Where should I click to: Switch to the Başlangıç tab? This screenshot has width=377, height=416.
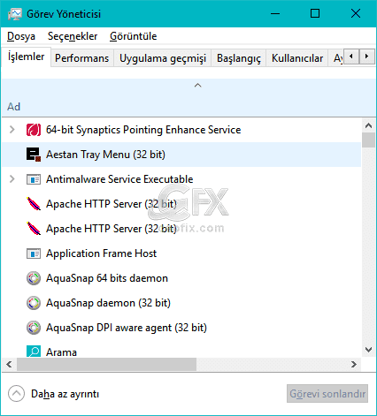[x=239, y=58]
